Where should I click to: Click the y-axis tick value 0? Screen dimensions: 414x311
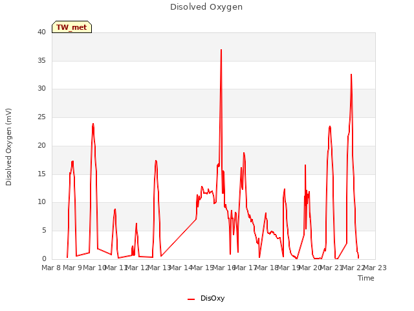(44, 259)
